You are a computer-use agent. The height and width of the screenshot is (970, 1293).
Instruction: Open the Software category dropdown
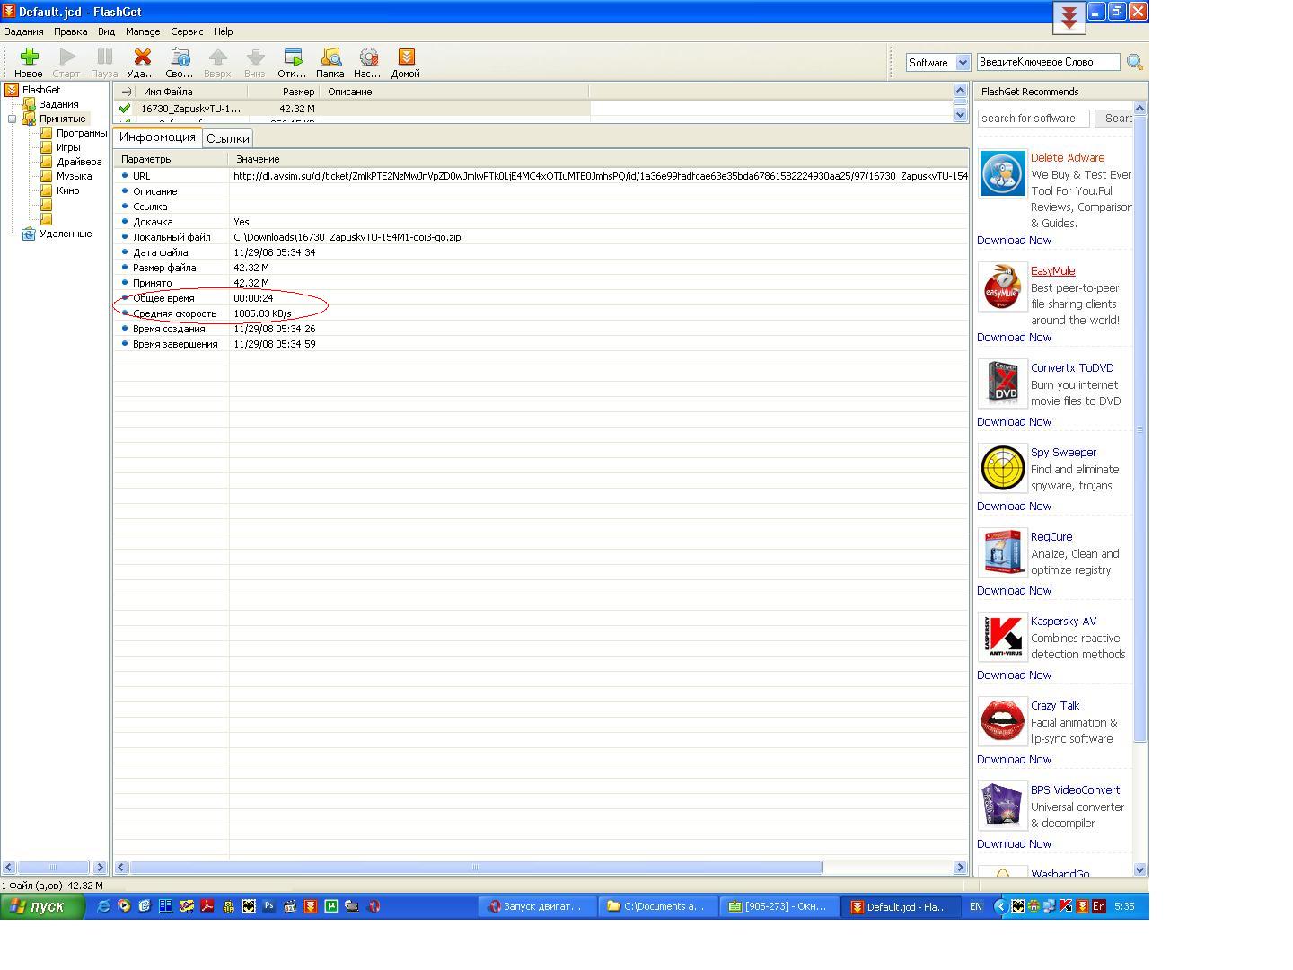[x=963, y=62]
